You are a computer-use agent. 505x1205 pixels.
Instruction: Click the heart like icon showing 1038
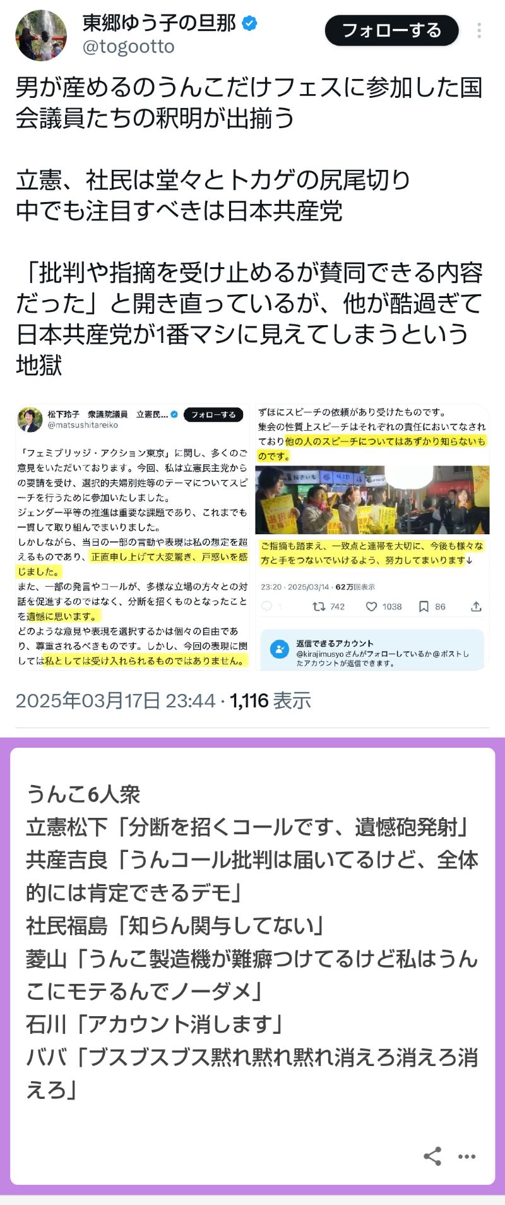(x=372, y=606)
